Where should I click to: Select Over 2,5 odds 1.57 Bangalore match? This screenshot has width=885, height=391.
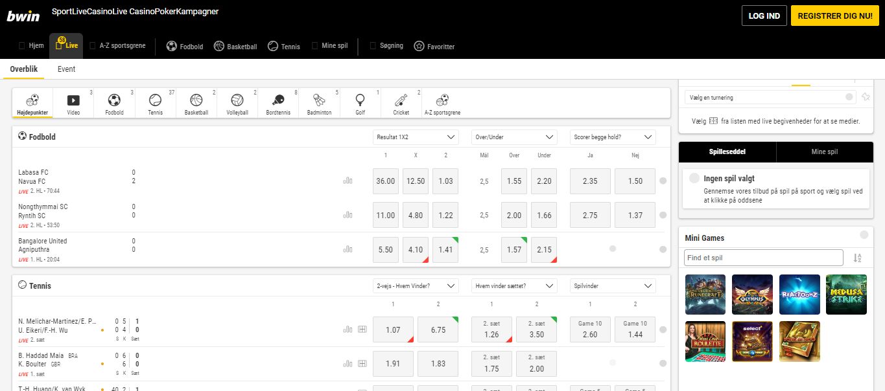[x=514, y=249]
